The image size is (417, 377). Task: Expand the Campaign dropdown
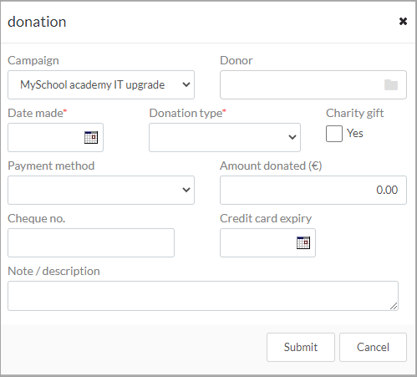(101, 84)
